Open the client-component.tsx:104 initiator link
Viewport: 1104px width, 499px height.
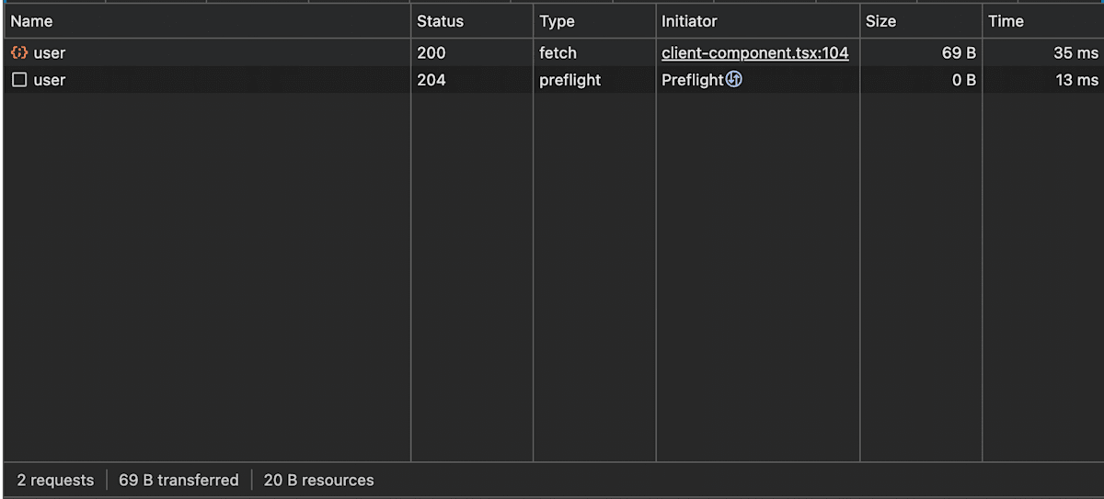click(x=754, y=53)
